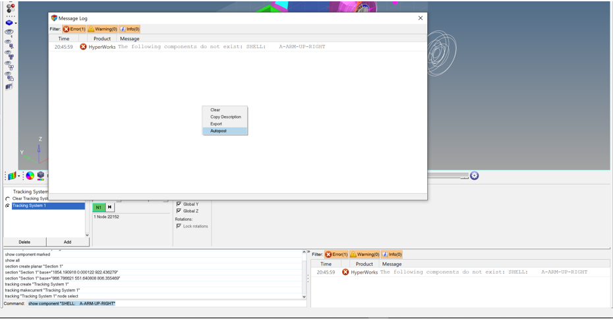
Task: Click the Message column header in Message Log window
Action: [x=130, y=39]
